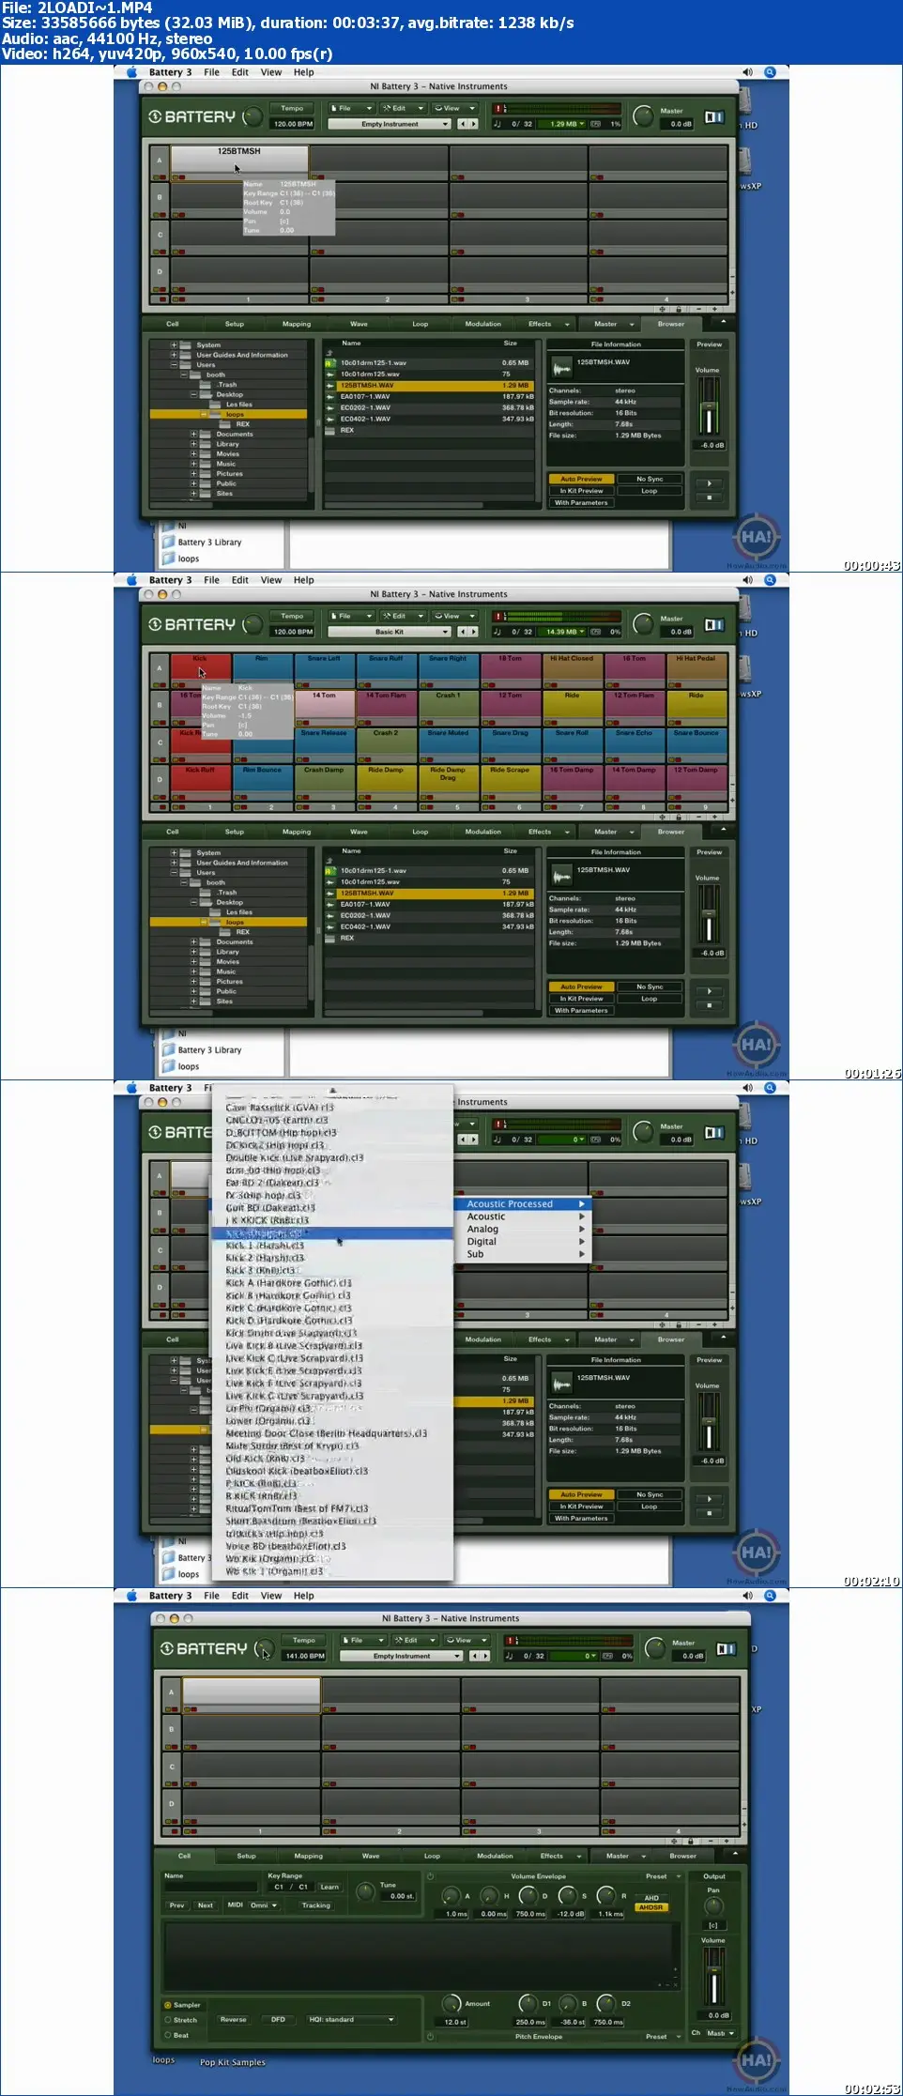Click the red panic exclamation icon in the 00:00:43 frame

pos(498,109)
